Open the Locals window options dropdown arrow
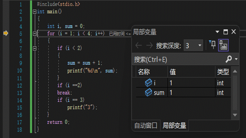The height and width of the screenshot is (138, 246). (x=217, y=32)
